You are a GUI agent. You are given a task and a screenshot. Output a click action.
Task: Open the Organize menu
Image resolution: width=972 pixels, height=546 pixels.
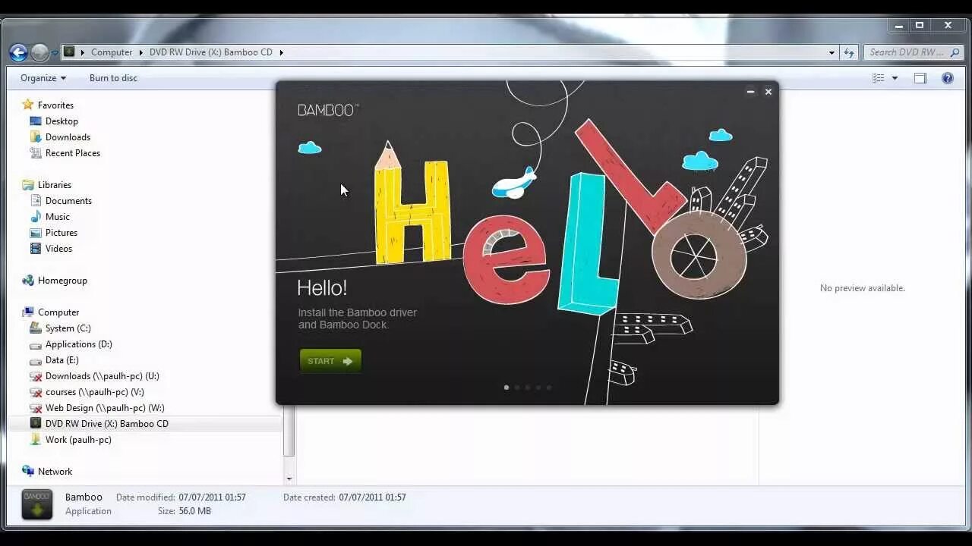tap(43, 78)
